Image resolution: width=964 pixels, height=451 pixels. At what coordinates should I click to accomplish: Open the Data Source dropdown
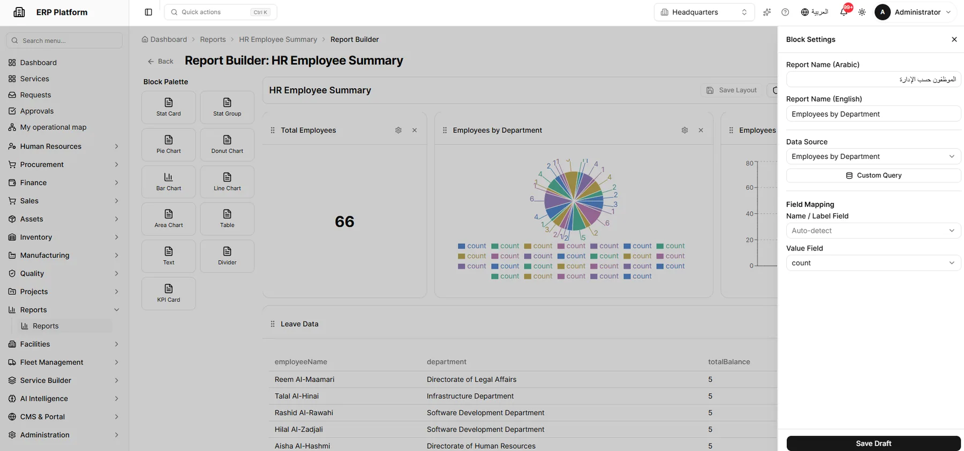click(x=873, y=157)
